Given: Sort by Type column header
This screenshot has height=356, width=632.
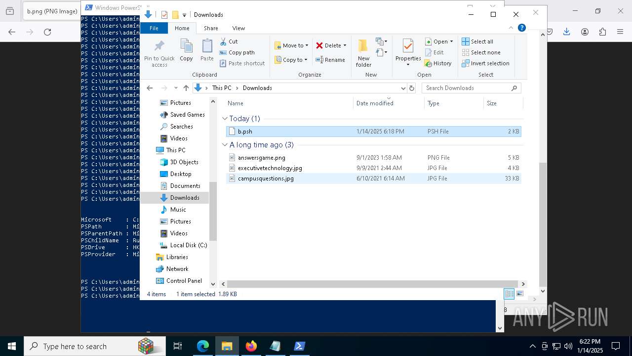Looking at the screenshot, I should point(454,103).
